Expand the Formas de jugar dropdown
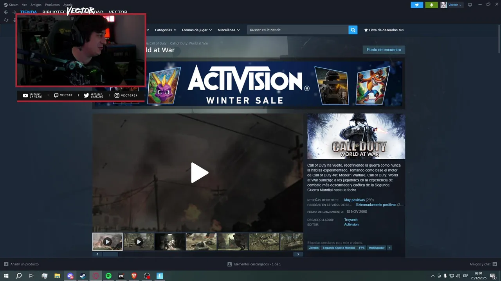Viewport: 501px width, 281px height. click(x=196, y=30)
